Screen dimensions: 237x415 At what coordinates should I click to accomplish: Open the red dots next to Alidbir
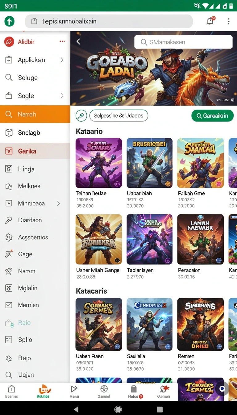pos(62,41)
